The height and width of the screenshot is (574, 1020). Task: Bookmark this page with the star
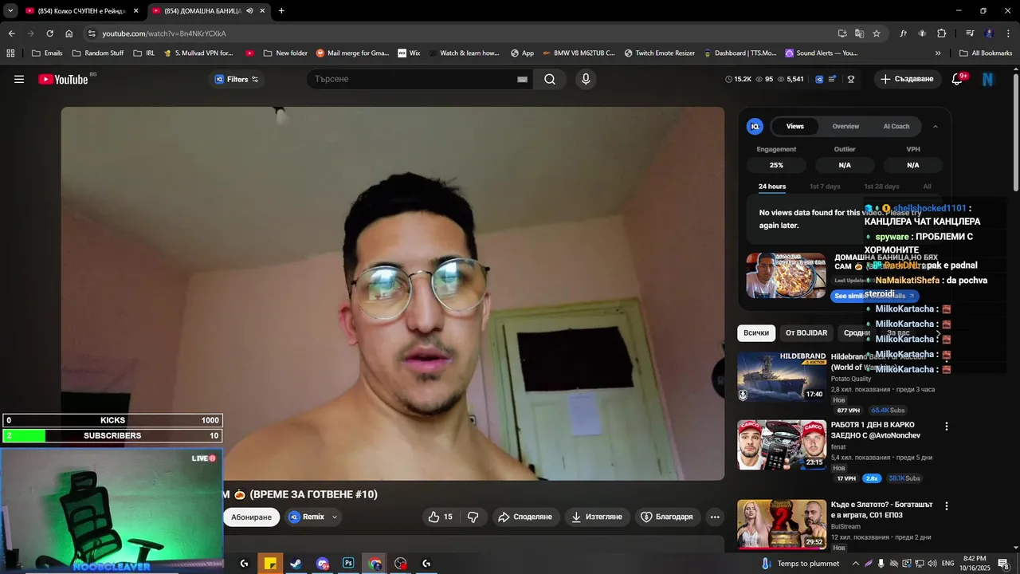click(877, 33)
